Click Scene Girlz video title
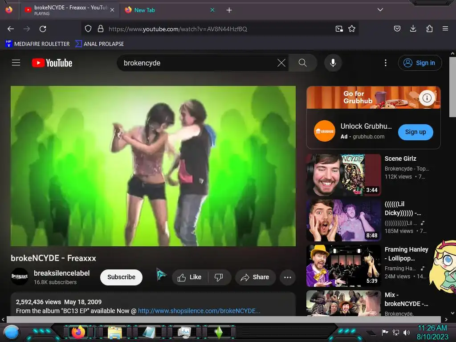456x342 pixels. pyautogui.click(x=400, y=159)
